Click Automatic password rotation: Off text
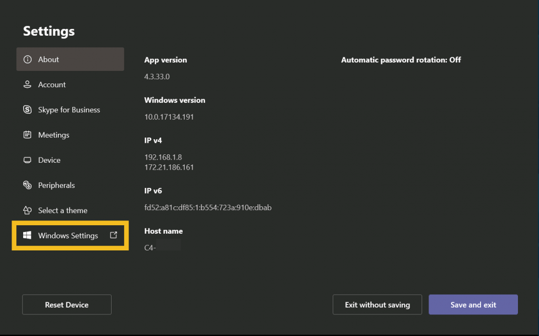 coord(401,60)
